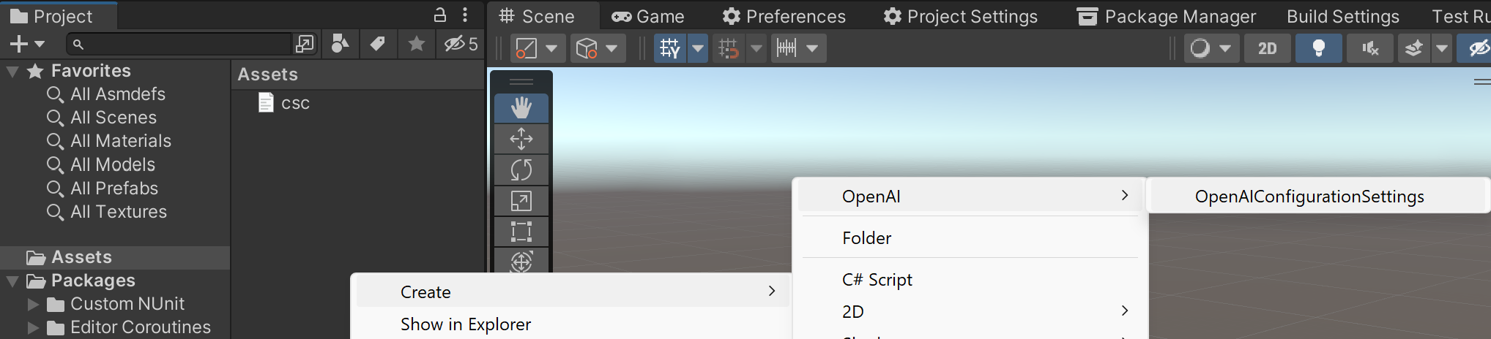Switch to the Build Settings tab
Viewport: 1491px width, 339px height.
pos(1342,16)
